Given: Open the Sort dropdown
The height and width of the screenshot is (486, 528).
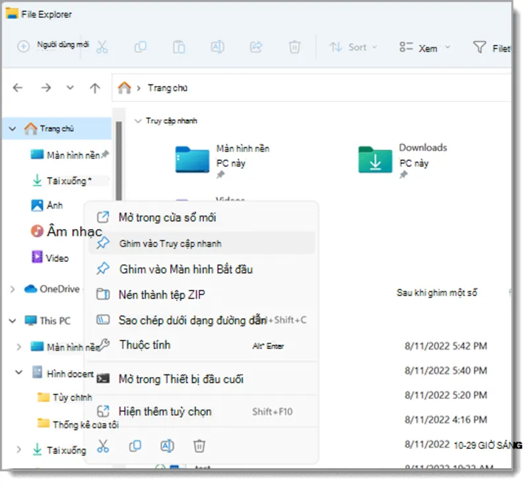Looking at the screenshot, I should 353,47.
